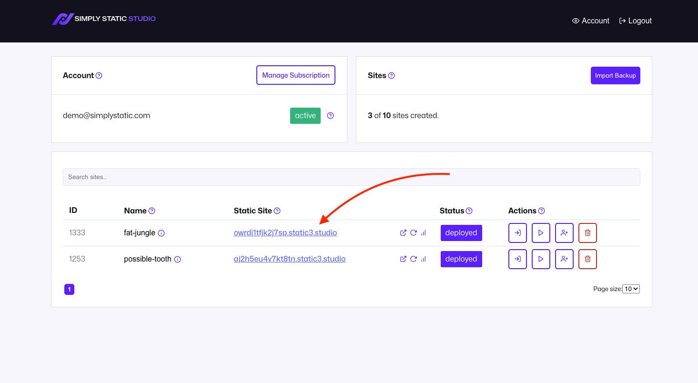Click the help icon beside Actions column
The image size is (698, 383).
[542, 211]
